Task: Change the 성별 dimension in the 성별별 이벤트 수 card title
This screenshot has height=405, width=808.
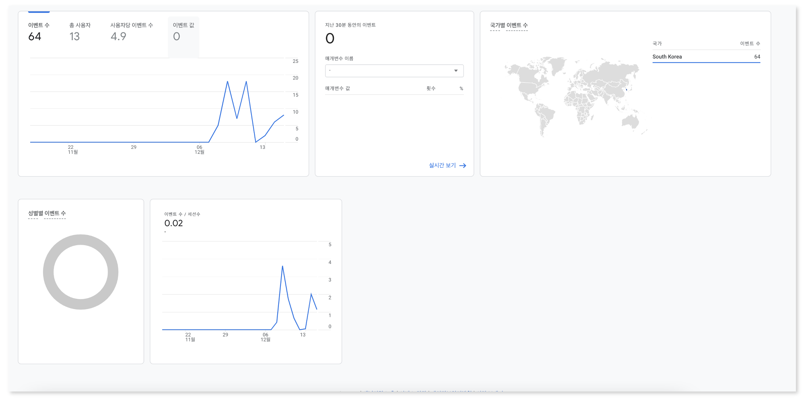Action: pyautogui.click(x=33, y=213)
